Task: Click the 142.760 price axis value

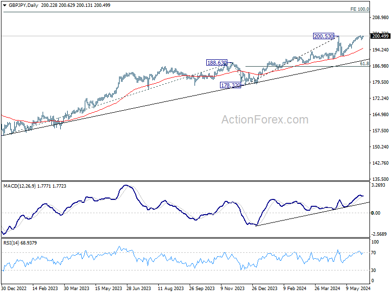Action: [381, 163]
